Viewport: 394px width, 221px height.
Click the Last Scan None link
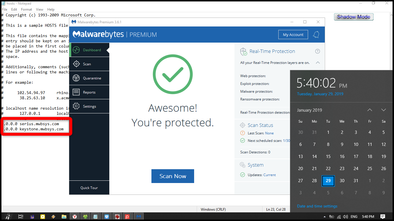(x=269, y=133)
